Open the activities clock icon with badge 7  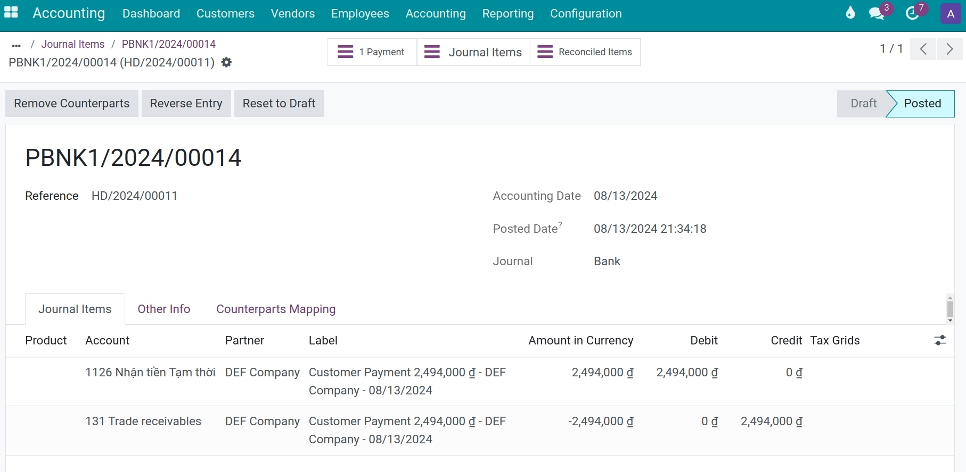click(913, 13)
